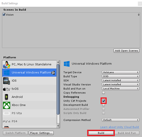
Task: Open the Build and Run on dropdown
Action: click(x=121, y=89)
